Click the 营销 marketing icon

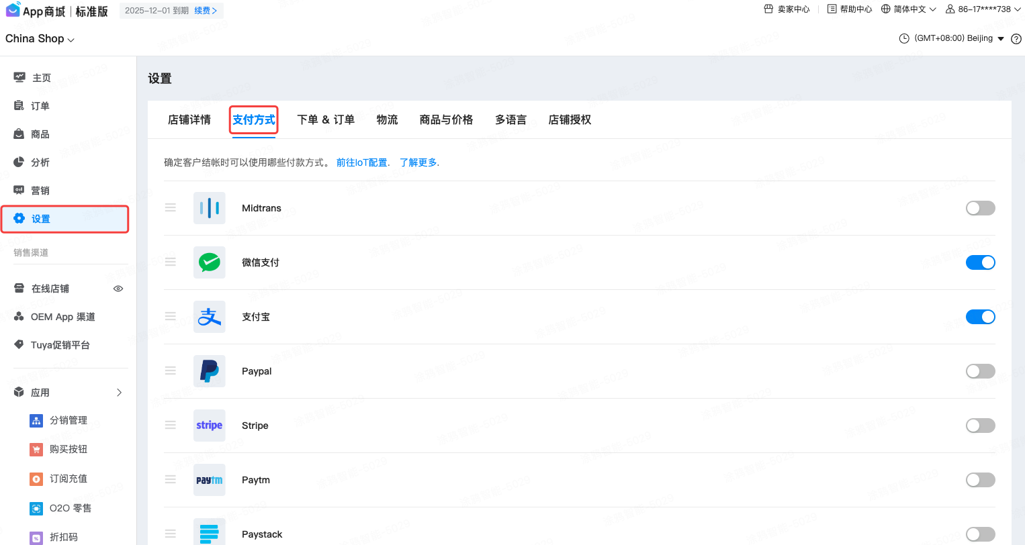[x=19, y=190]
